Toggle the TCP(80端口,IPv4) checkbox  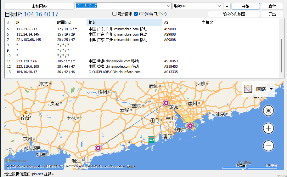click(x=136, y=14)
